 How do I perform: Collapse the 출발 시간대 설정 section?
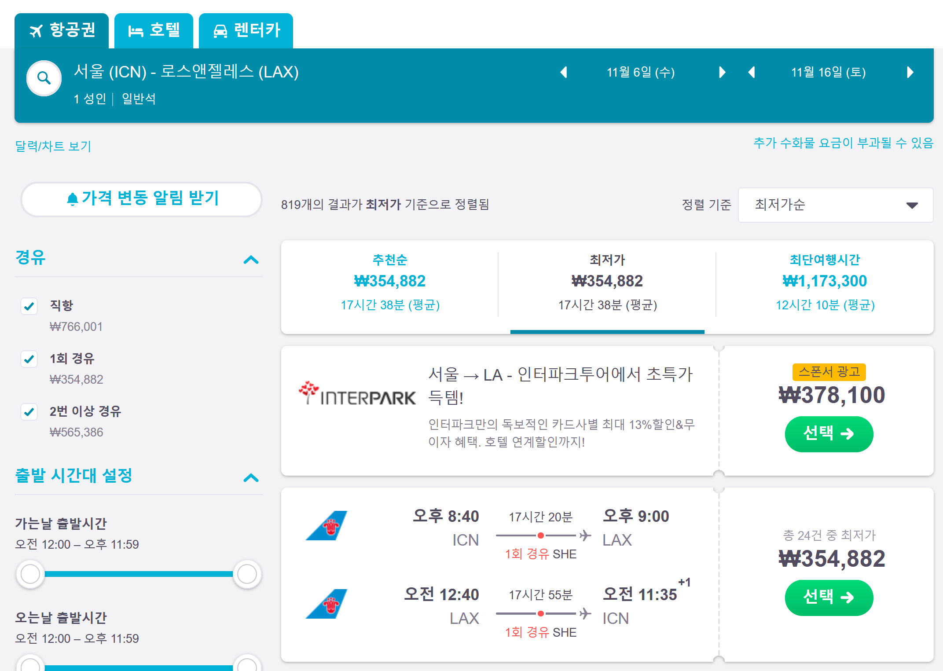click(251, 478)
